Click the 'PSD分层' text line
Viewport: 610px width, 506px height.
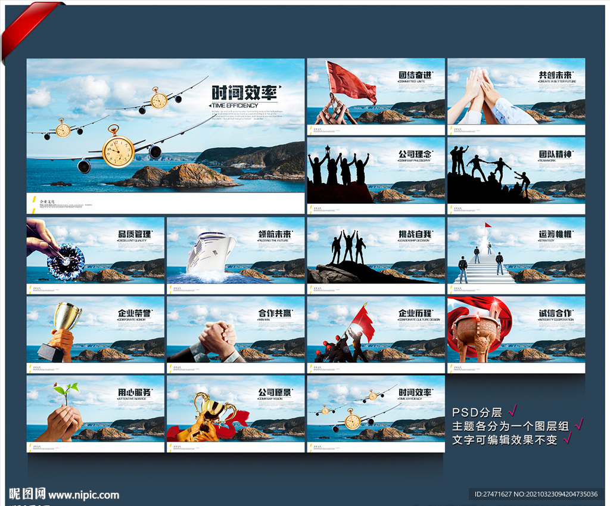[x=477, y=412]
